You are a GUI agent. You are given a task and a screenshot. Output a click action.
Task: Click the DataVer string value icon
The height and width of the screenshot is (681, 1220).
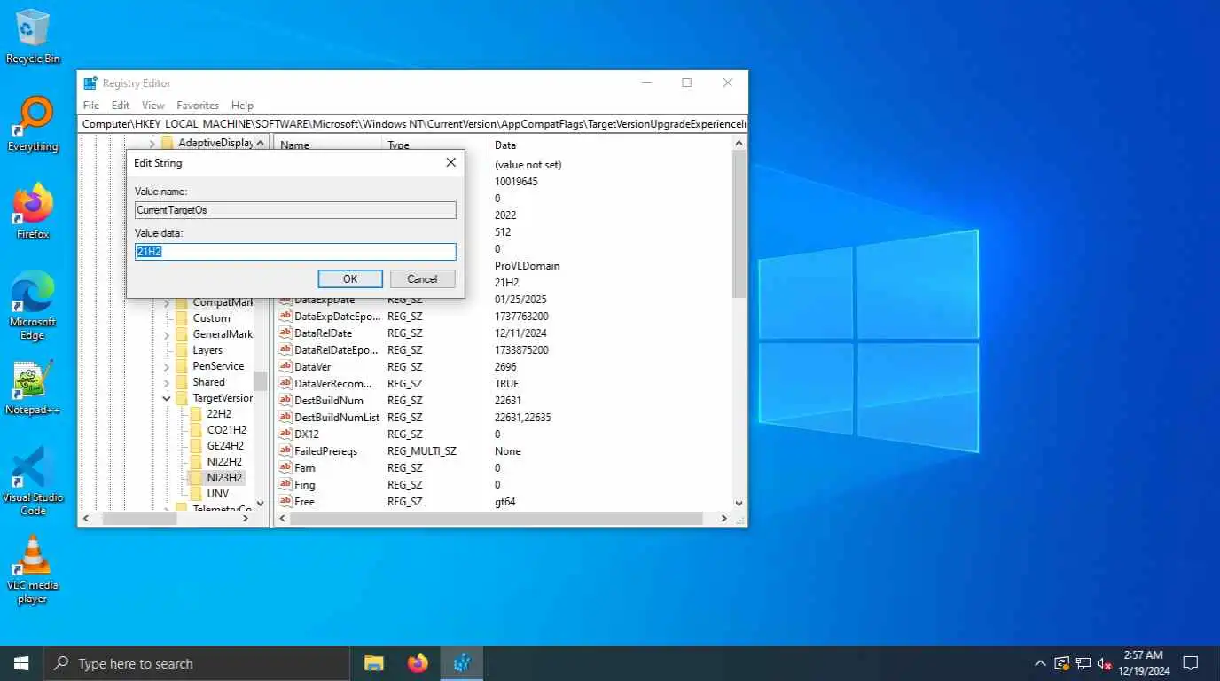point(285,366)
